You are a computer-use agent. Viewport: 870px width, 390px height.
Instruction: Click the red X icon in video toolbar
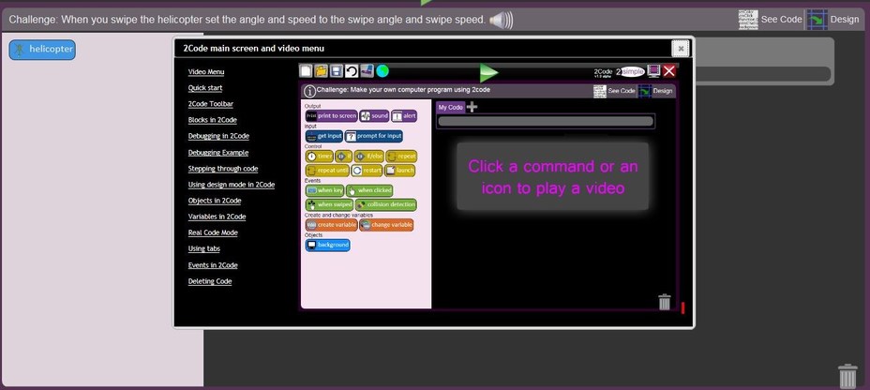pyautogui.click(x=669, y=71)
